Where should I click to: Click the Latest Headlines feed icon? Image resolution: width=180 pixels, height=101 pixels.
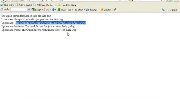[59, 5]
